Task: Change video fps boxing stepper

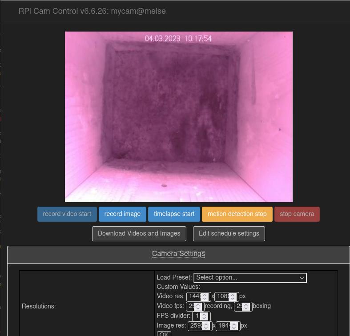Action: [x=246, y=307]
